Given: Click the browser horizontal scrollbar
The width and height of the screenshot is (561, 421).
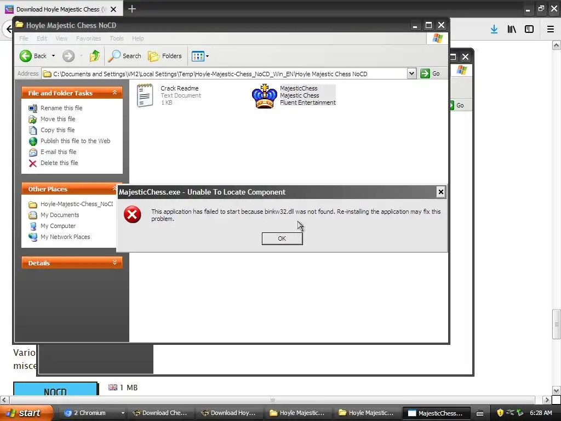Looking at the screenshot, I should point(272,400).
